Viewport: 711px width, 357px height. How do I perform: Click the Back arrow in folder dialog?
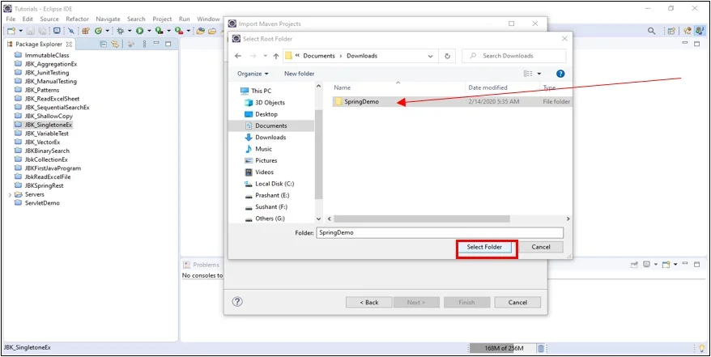tap(238, 56)
